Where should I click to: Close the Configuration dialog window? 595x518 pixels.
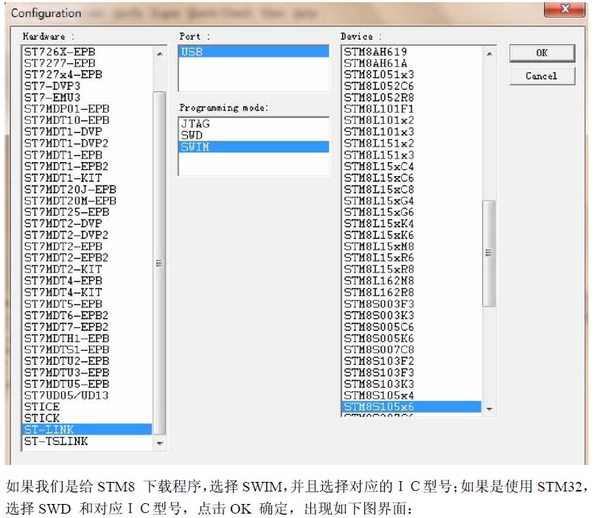pyautogui.click(x=566, y=9)
